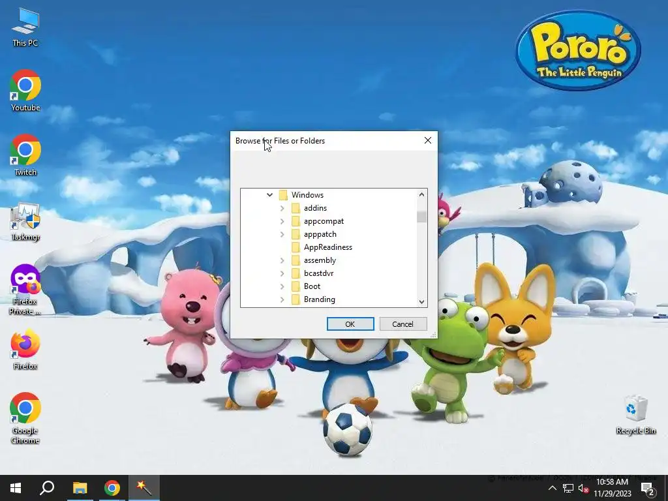Open Firefox Private browsing shortcut
Screen dimensions: 668x501
click(25, 290)
